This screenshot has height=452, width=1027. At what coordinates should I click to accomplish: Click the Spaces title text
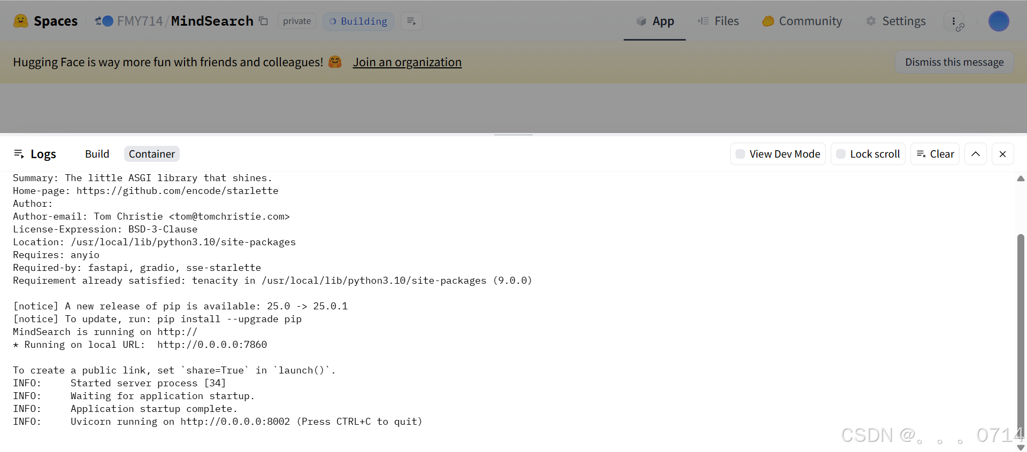click(56, 21)
